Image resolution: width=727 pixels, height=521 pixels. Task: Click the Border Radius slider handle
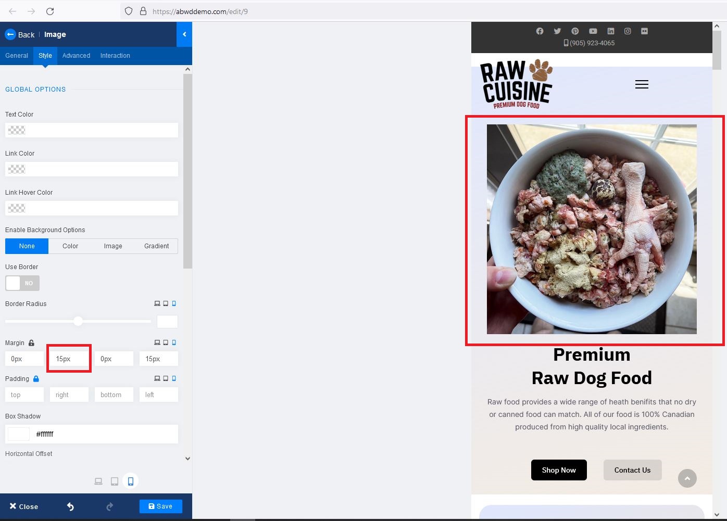tap(78, 321)
